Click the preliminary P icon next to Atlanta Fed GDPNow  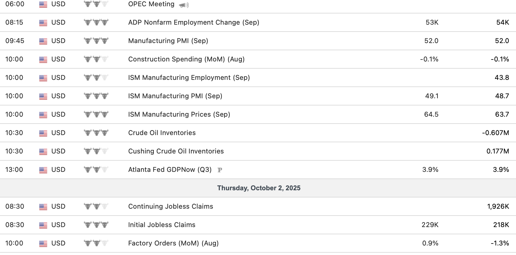(x=220, y=170)
